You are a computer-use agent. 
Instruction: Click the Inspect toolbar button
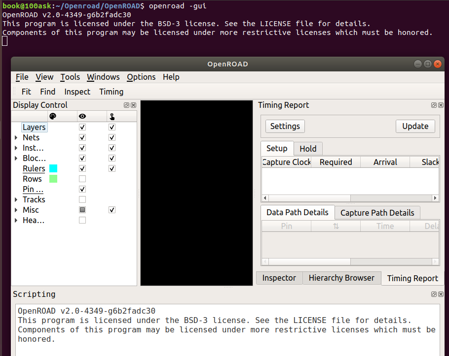tap(77, 92)
